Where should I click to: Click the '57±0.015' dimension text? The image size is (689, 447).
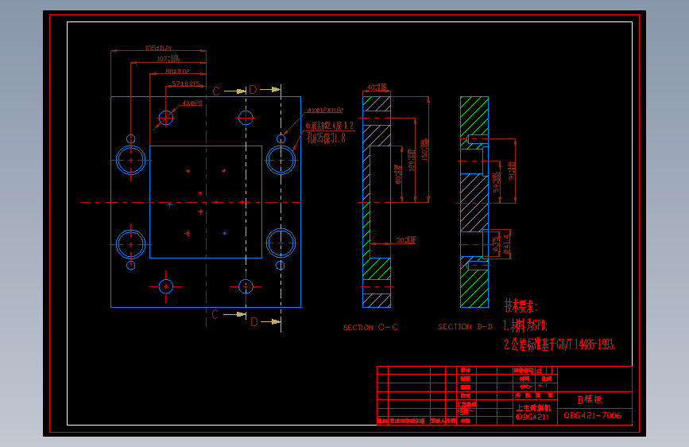[x=185, y=84]
